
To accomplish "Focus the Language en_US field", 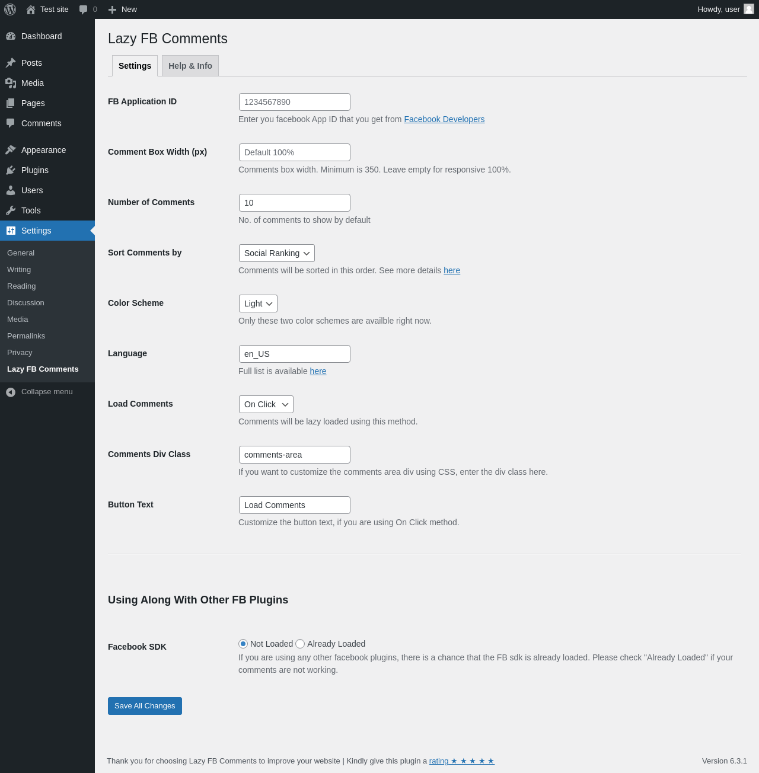I will (x=295, y=354).
